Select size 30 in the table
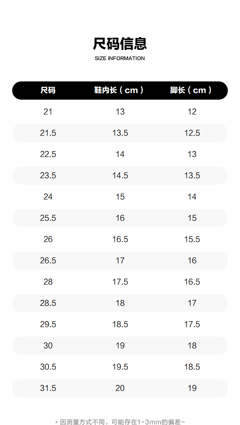 tap(48, 346)
